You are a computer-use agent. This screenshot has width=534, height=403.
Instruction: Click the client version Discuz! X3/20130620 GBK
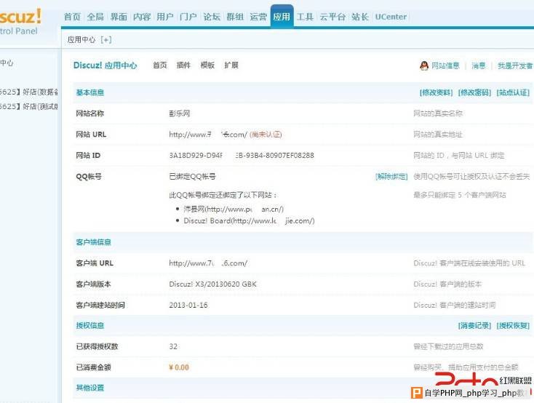tap(213, 284)
